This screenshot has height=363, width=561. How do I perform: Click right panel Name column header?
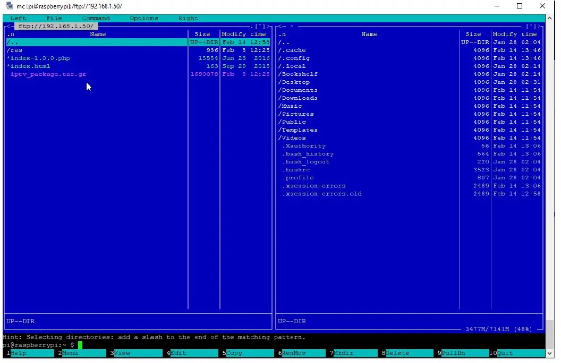click(370, 34)
